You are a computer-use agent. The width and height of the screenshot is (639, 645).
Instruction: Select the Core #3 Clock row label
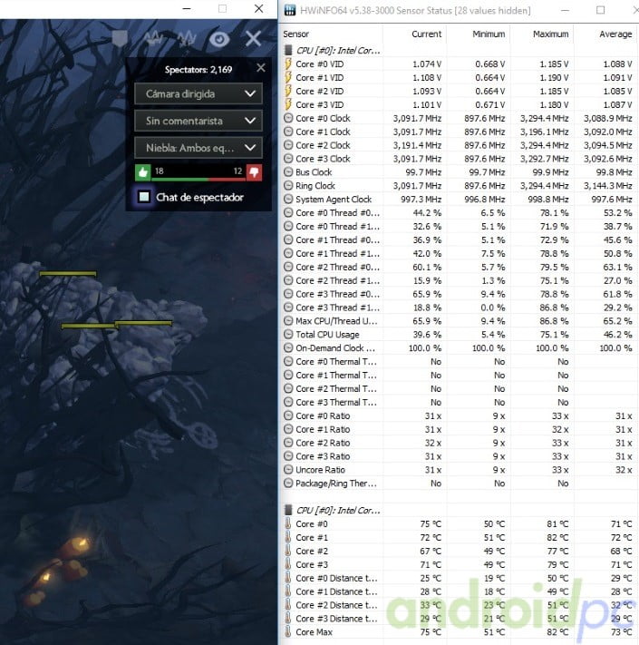point(323,159)
